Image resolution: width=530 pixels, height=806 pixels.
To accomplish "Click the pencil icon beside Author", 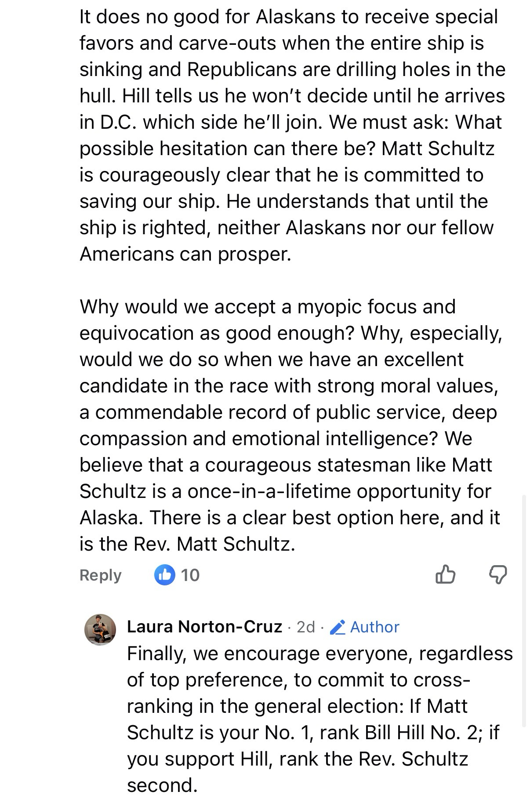I will pyautogui.click(x=337, y=627).
